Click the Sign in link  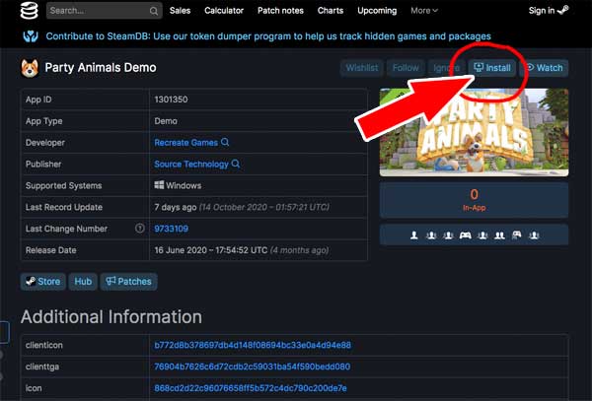click(x=542, y=11)
